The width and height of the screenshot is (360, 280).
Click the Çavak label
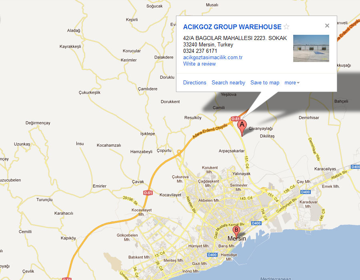click(138, 182)
